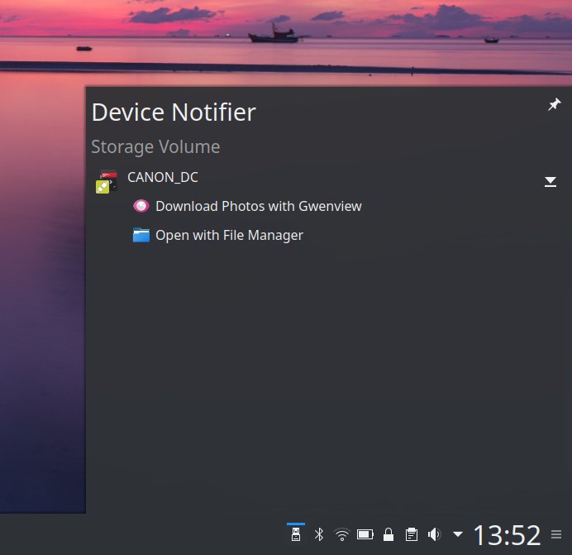Viewport: 572px width, 555px height.
Task: Click the battery status tray icon
Action: [365, 534]
